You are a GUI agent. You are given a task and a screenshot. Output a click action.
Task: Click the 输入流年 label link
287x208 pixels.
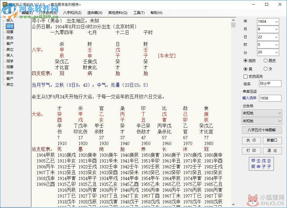pyautogui.click(x=249, y=98)
